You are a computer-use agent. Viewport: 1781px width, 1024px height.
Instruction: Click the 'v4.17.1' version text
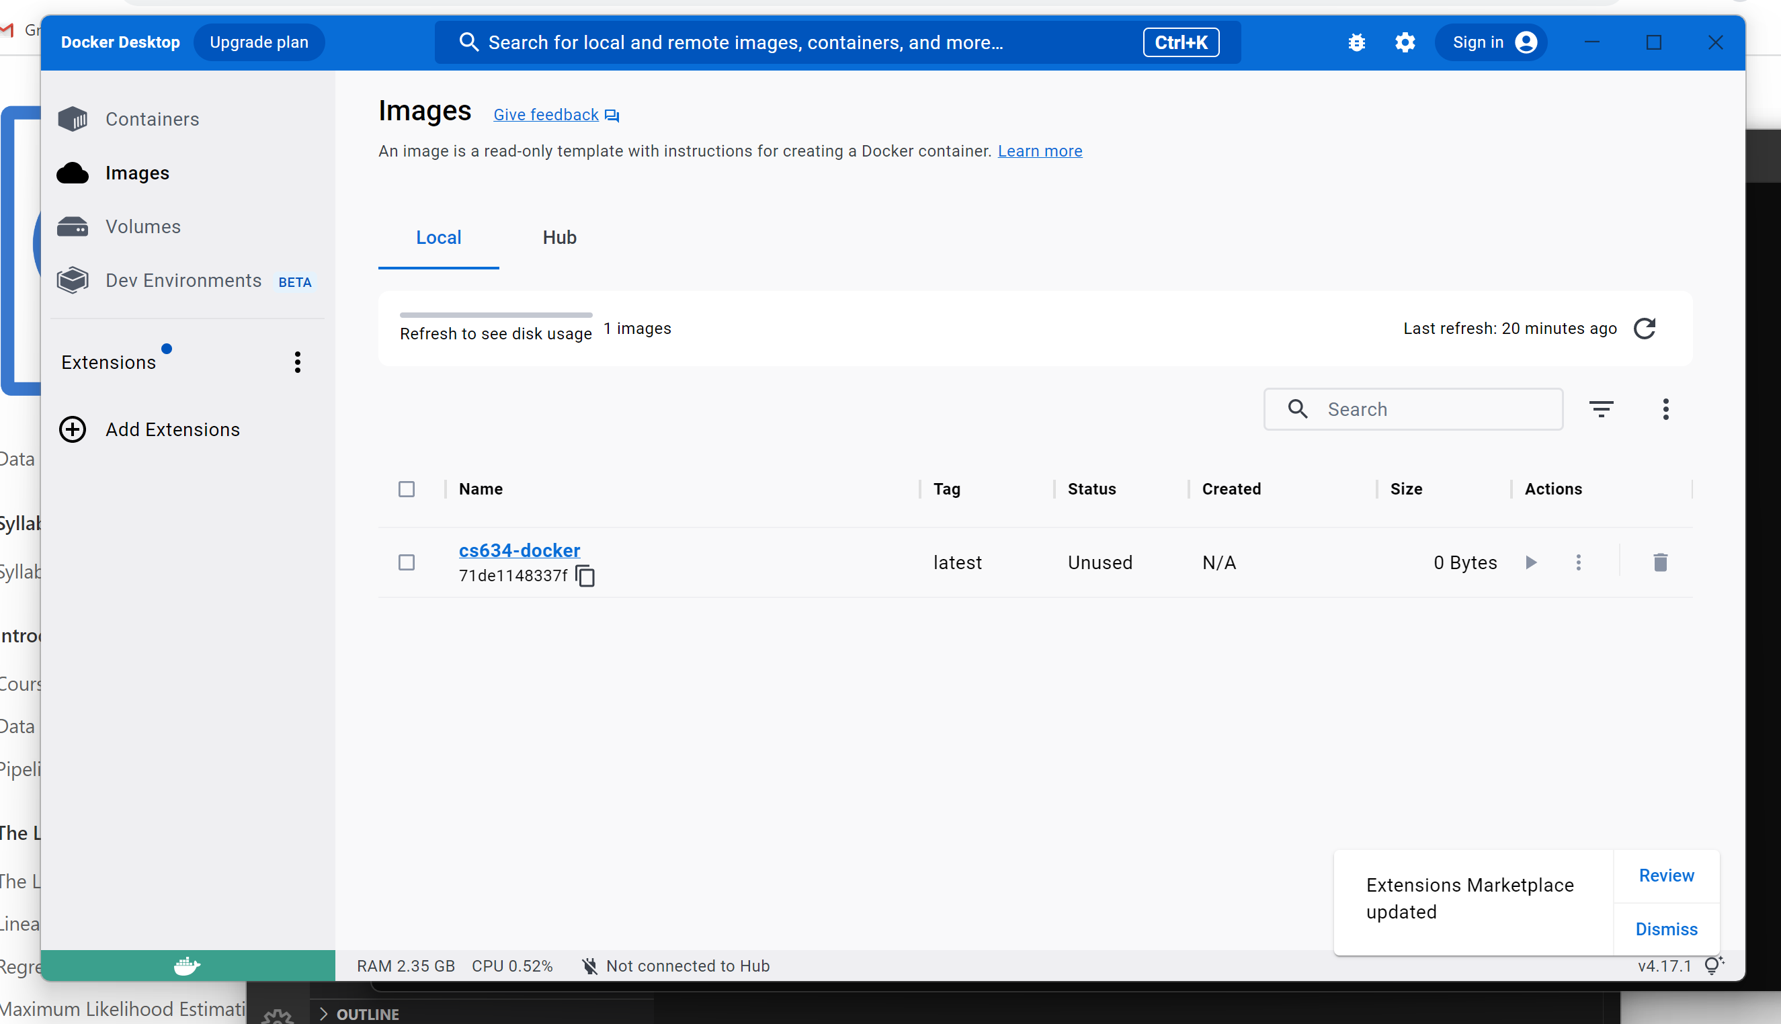coord(1663,966)
